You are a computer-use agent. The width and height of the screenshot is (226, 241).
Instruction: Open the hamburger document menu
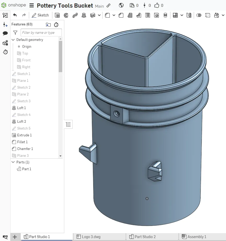coord(32,6)
